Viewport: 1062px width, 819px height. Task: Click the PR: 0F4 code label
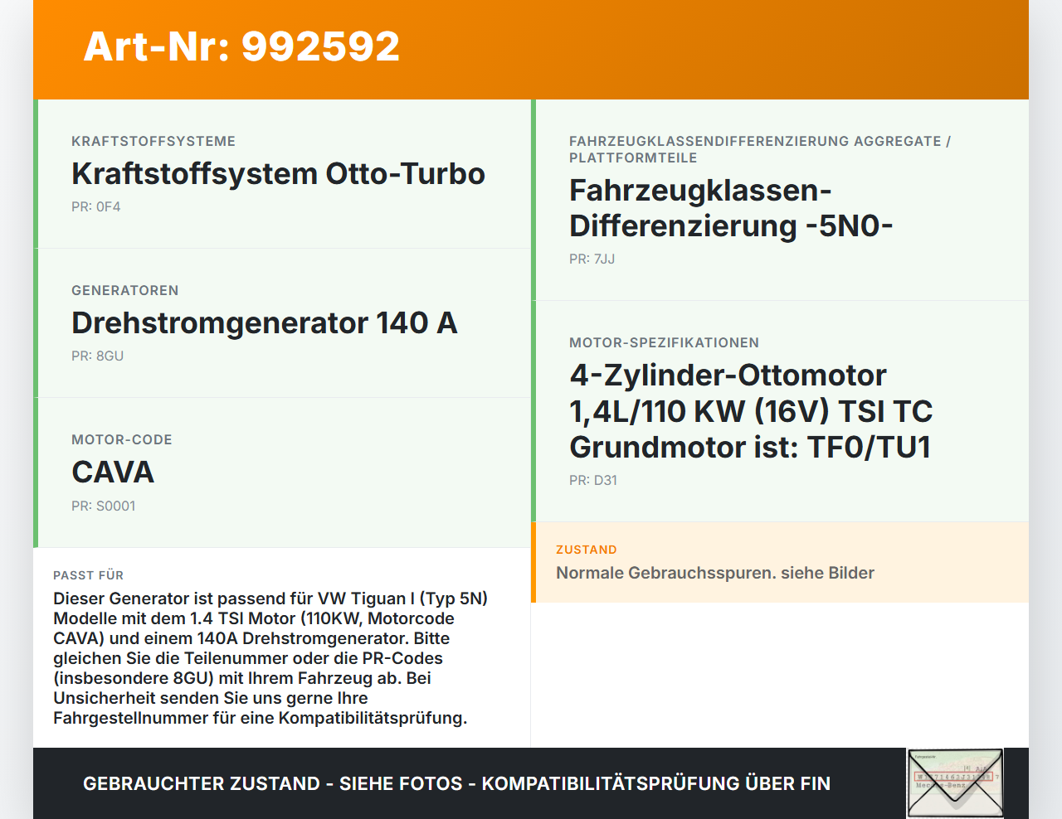[x=96, y=206]
